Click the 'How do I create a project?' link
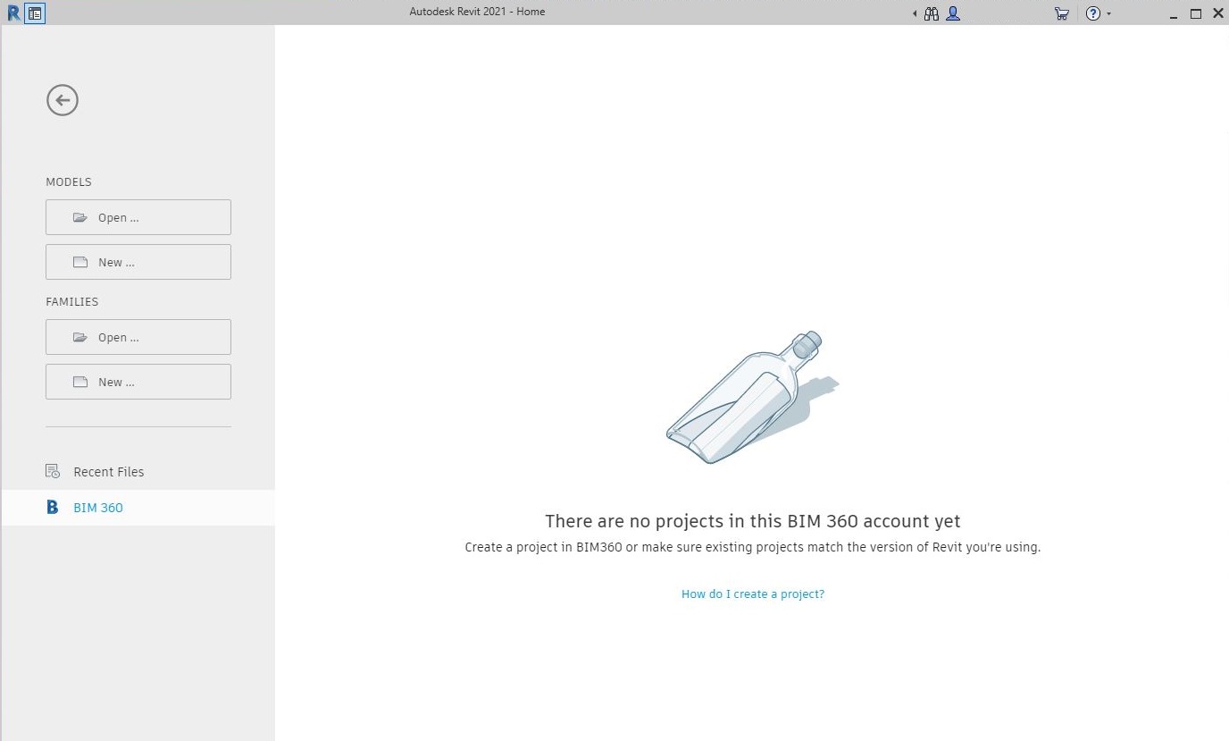Image resolution: width=1229 pixels, height=741 pixels. tap(752, 594)
